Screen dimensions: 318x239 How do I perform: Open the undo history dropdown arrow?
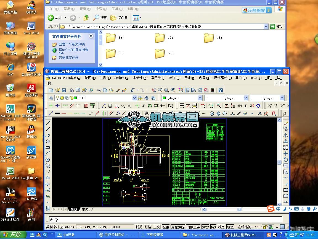[137, 90]
